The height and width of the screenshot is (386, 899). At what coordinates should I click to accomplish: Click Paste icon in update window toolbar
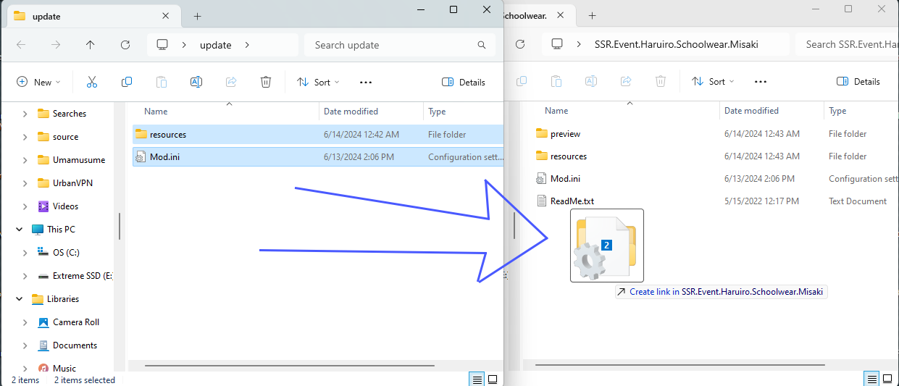point(162,82)
